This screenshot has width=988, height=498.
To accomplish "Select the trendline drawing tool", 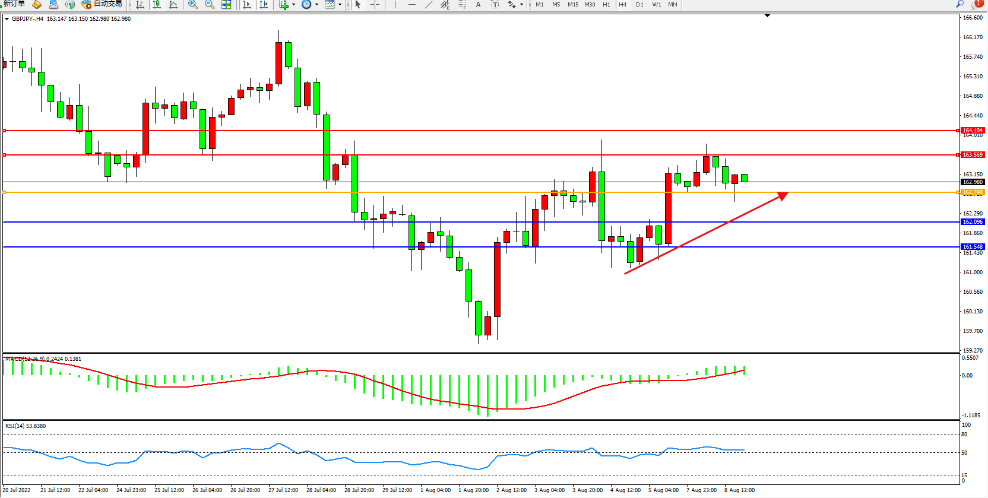I will [x=429, y=4].
